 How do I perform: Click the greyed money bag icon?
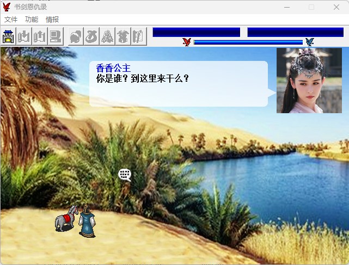click(x=91, y=36)
